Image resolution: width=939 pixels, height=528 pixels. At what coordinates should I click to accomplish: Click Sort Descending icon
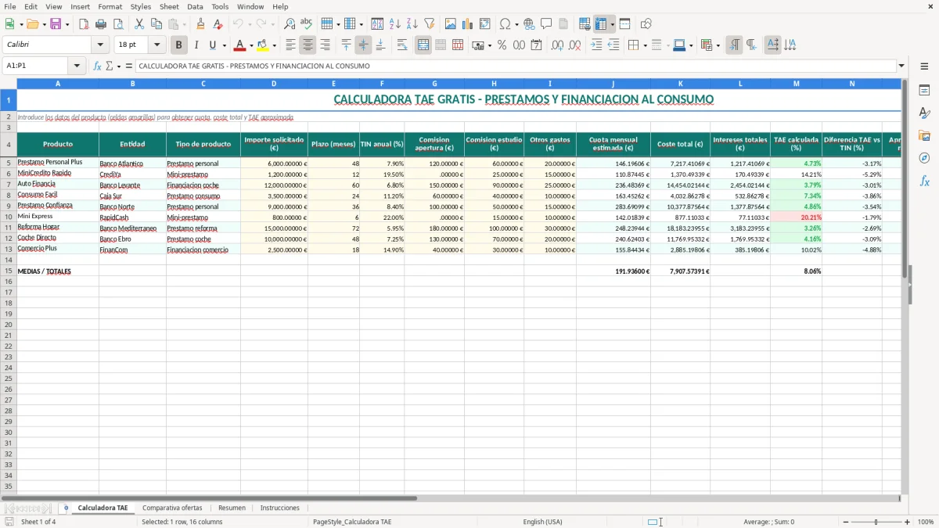(x=412, y=24)
